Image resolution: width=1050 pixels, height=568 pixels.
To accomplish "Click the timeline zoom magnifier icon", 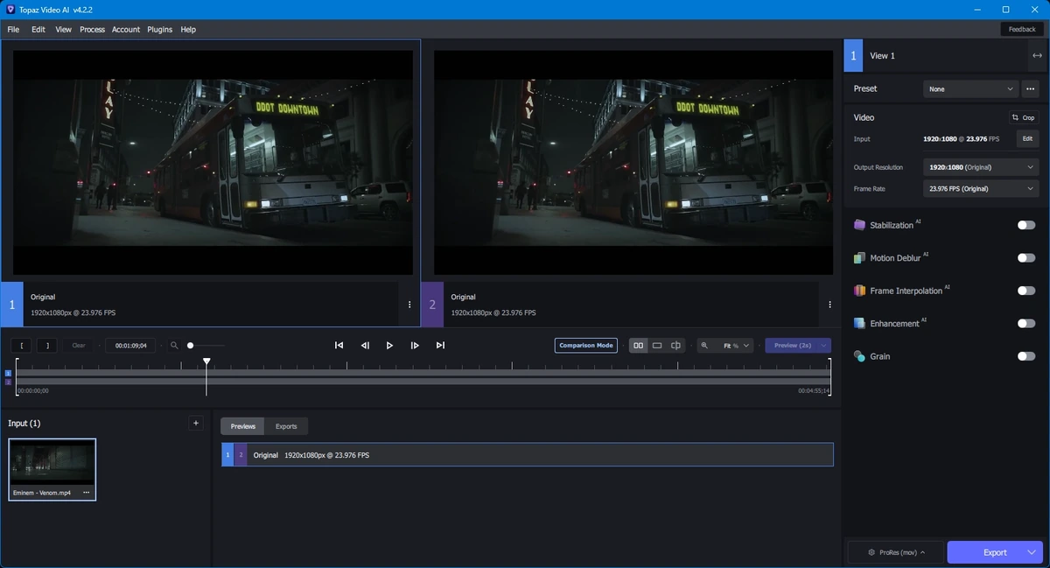I will [174, 346].
